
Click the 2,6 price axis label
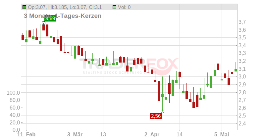(x=242, y=108)
